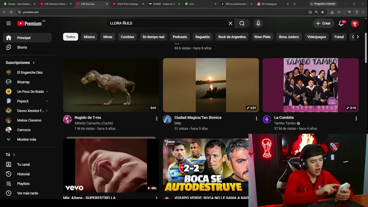Choose the Podcasts chip

[x=180, y=37]
